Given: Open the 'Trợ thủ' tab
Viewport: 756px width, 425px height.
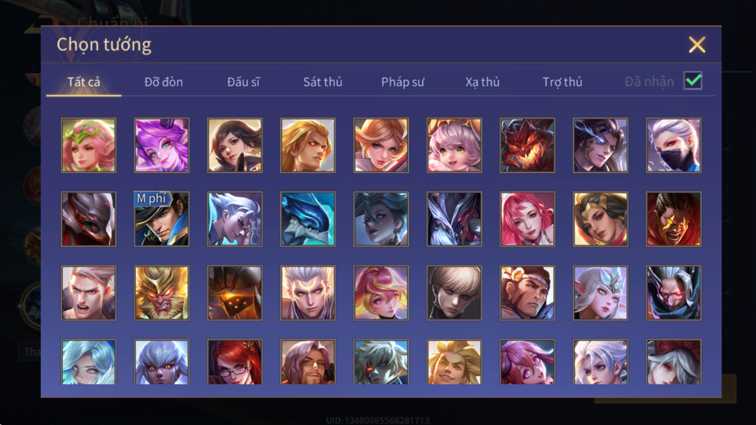Looking at the screenshot, I should [562, 82].
